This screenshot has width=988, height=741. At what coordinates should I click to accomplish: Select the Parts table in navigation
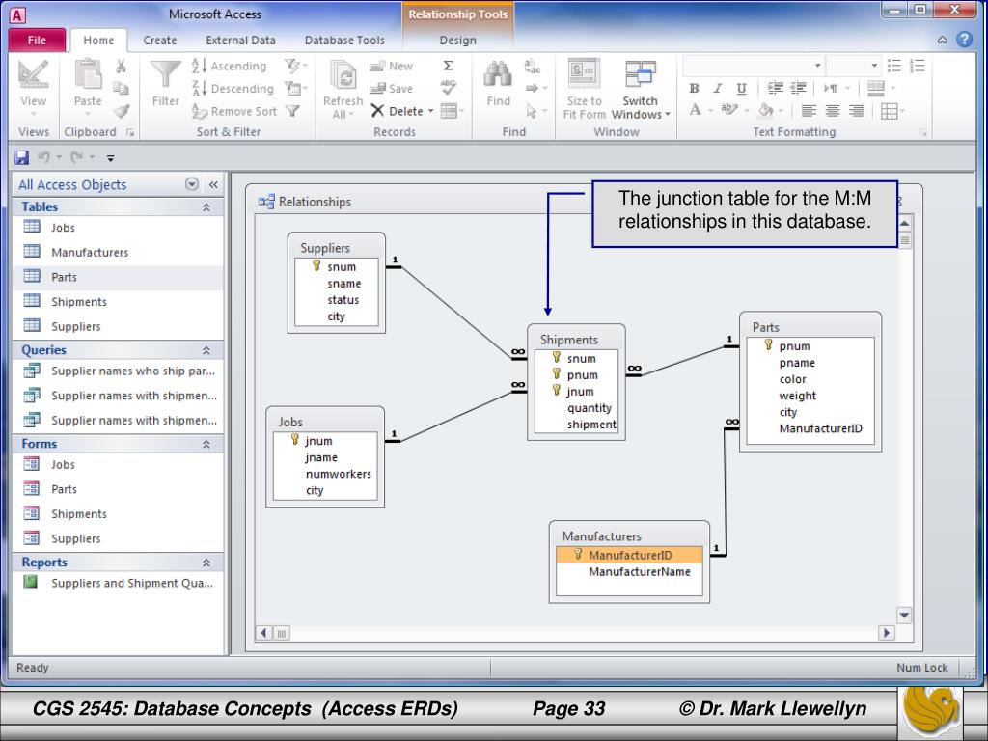pyautogui.click(x=118, y=277)
